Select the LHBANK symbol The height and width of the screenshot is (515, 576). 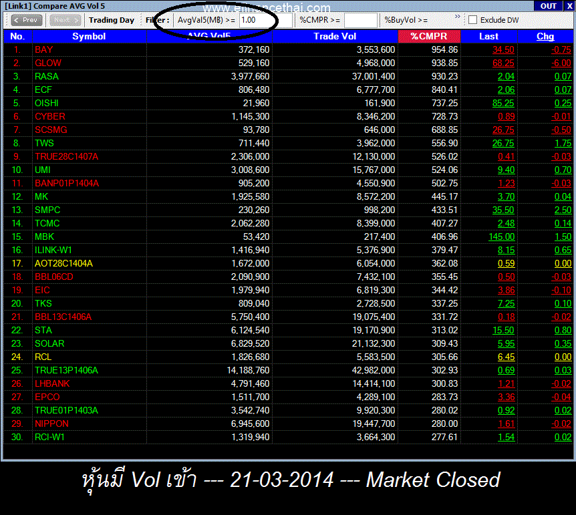coord(52,383)
